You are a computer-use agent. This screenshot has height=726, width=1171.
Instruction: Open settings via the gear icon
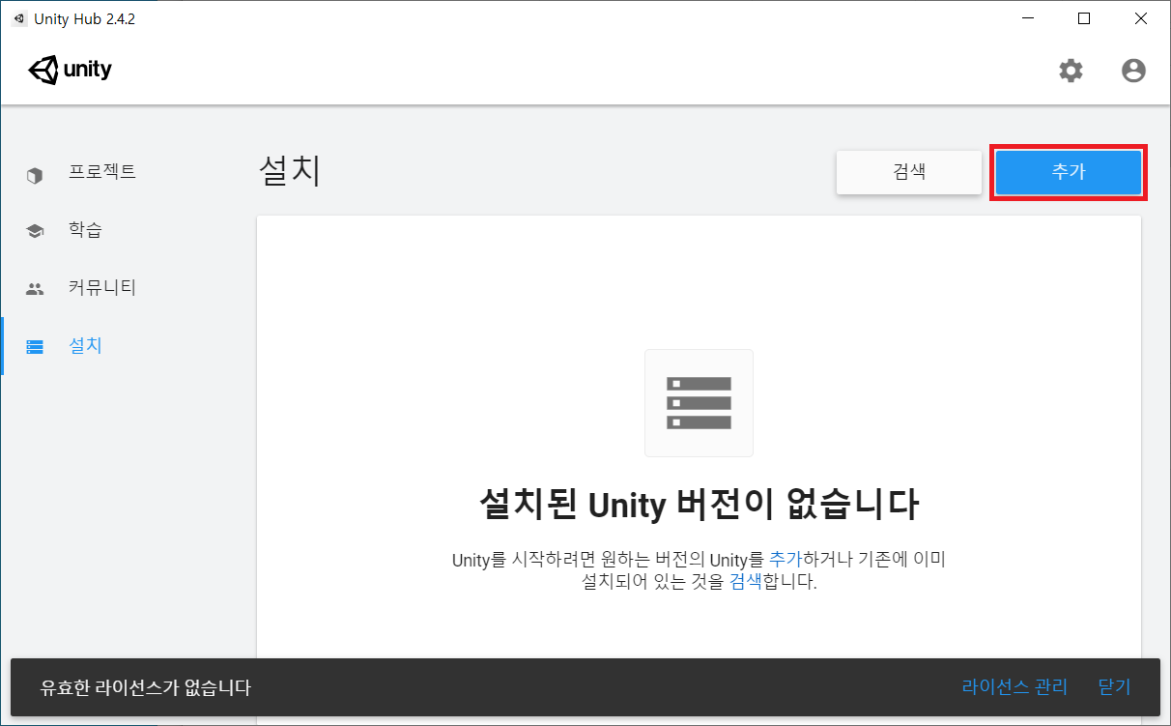point(1071,71)
